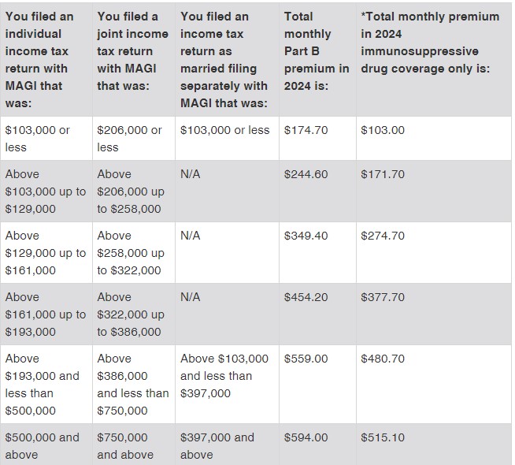Viewport: 515px width, 465px height.
Task: Select the $559.00 Part B premium
Action: coord(306,359)
